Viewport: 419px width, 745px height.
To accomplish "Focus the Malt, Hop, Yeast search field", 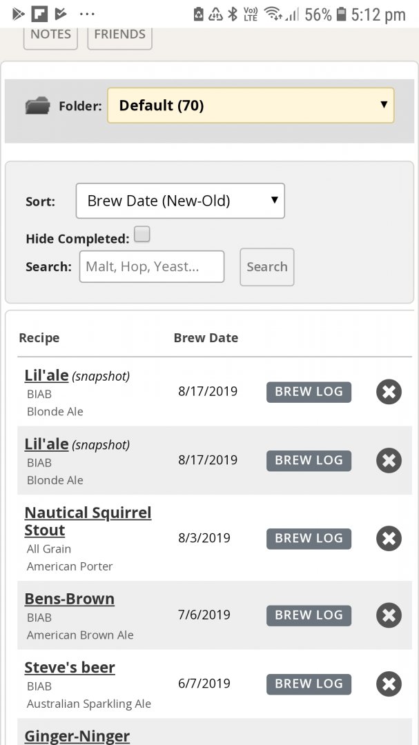I will 152,266.
